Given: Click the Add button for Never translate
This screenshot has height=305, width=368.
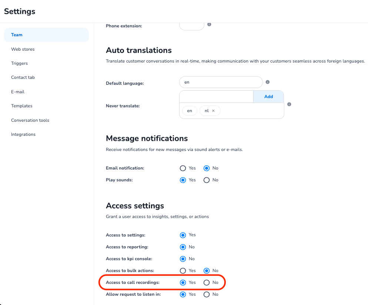Looking at the screenshot, I should [268, 97].
